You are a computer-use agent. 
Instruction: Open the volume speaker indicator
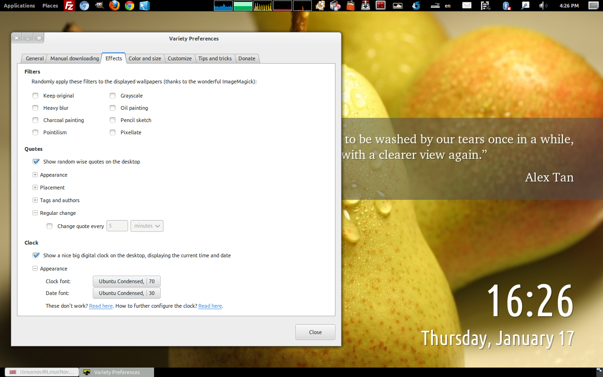point(542,6)
